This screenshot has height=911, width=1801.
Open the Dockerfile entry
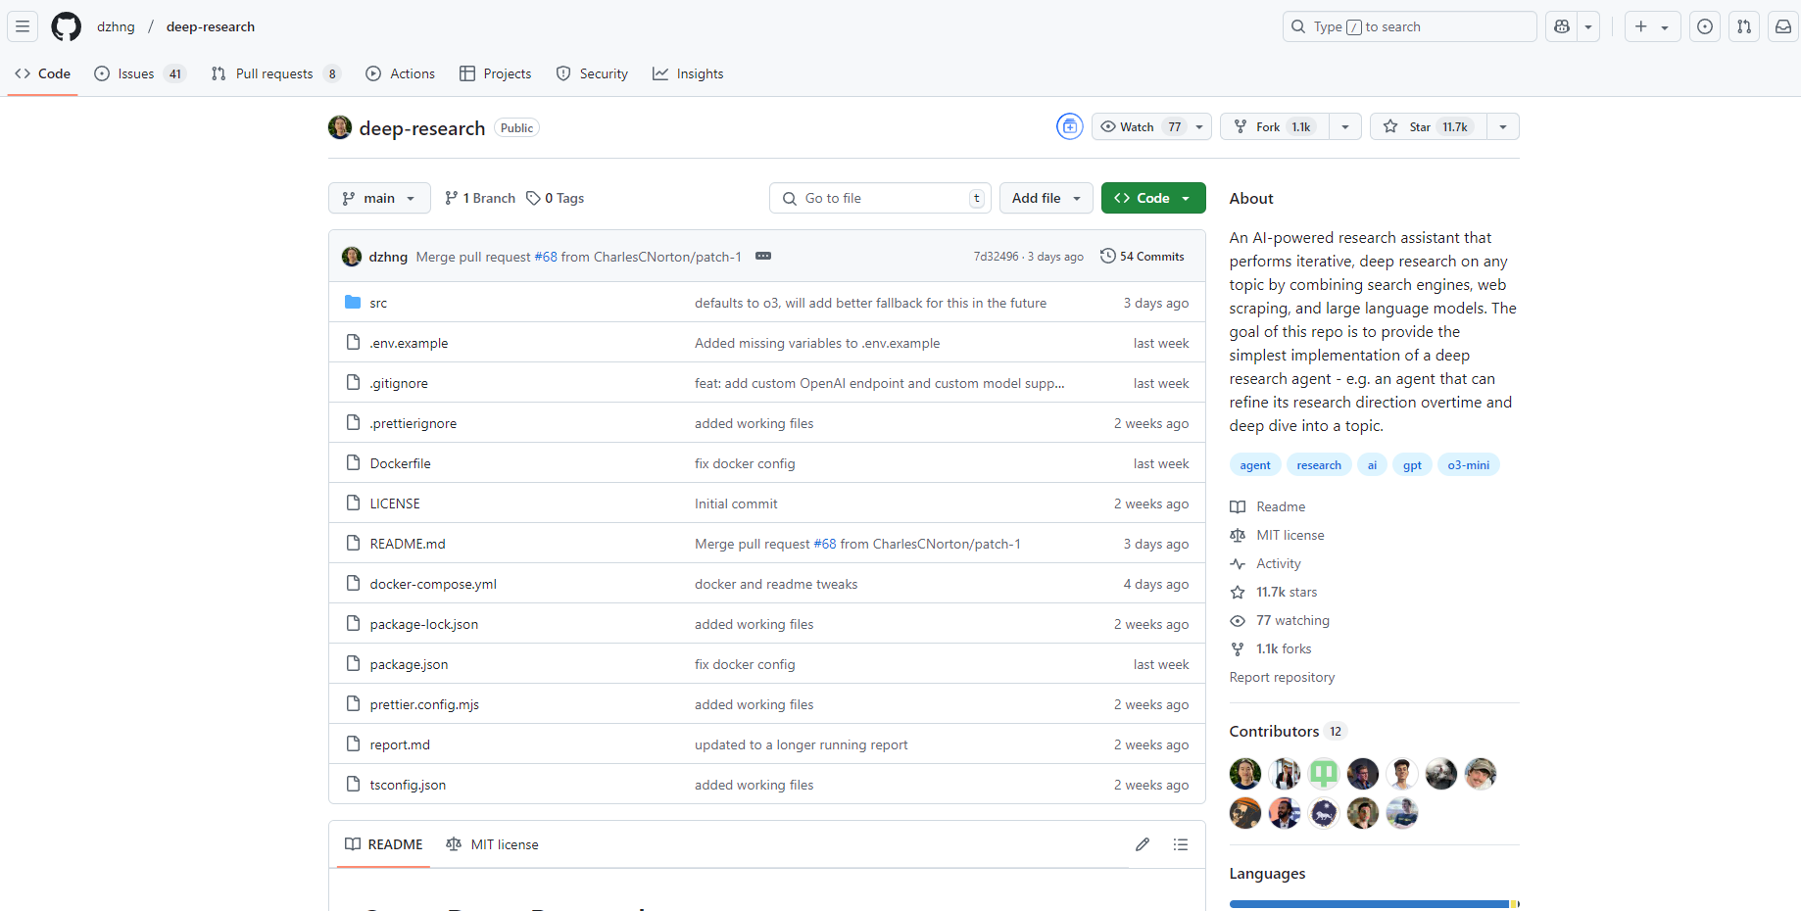[x=400, y=463]
